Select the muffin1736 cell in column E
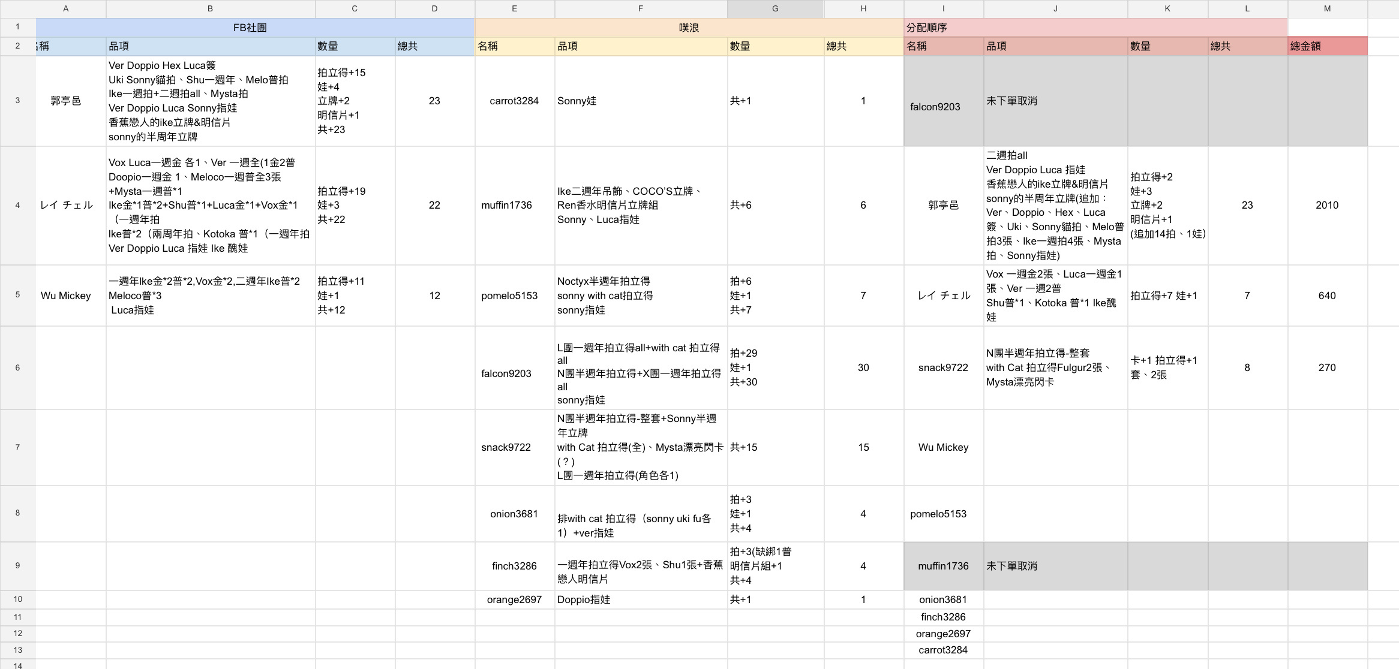Viewport: 1399px width, 669px height. 515,205
